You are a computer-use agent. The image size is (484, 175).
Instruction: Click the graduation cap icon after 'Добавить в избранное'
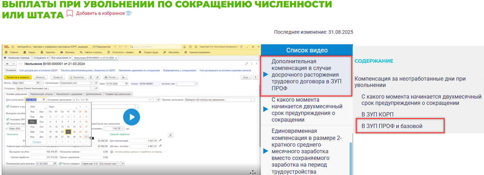(x=129, y=13)
